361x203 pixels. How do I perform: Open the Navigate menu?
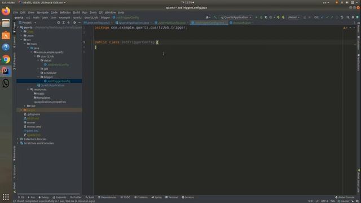(x=43, y=12)
